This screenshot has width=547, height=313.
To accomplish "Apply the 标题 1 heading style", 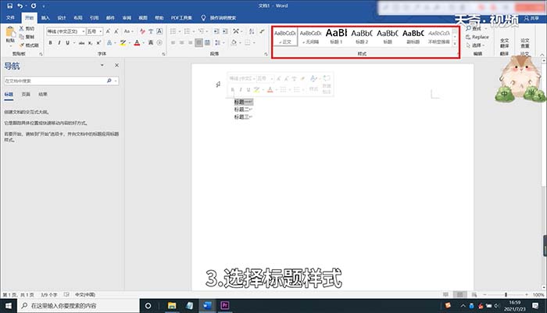I will (x=336, y=36).
